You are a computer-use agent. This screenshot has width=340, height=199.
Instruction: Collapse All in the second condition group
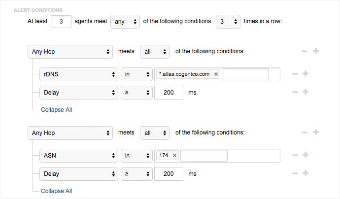(x=56, y=191)
